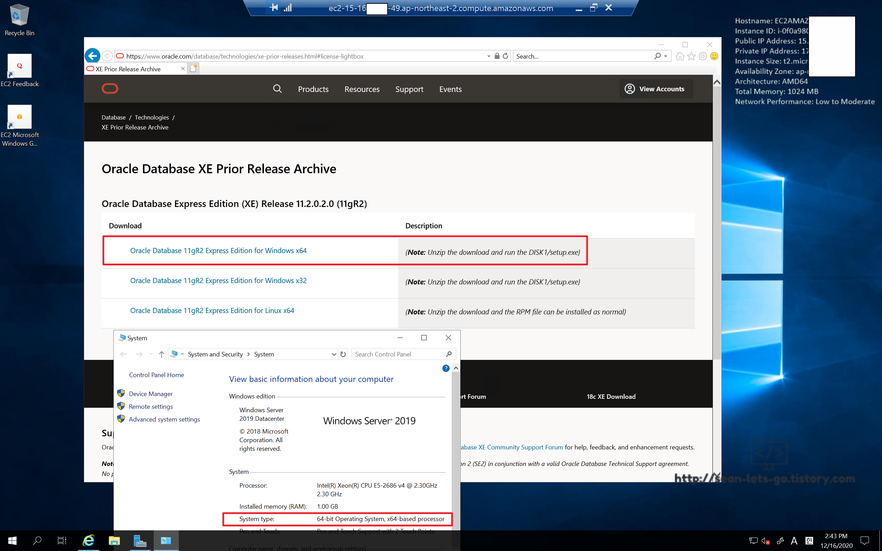
Task: Open System window help question mark icon
Action: pyautogui.click(x=445, y=368)
